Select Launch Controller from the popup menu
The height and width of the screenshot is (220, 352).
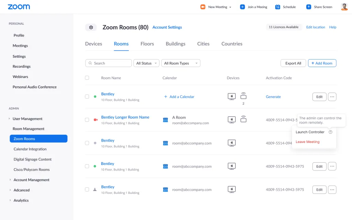[310, 132]
